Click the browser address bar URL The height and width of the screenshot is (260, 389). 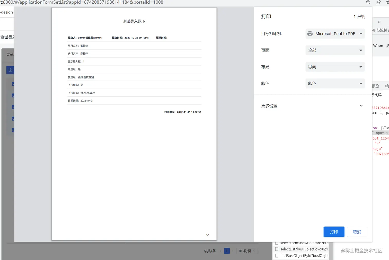82,2
